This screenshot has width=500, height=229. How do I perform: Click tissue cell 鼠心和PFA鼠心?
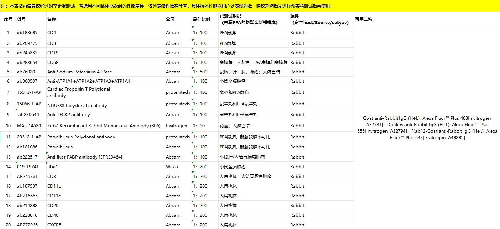(254, 92)
